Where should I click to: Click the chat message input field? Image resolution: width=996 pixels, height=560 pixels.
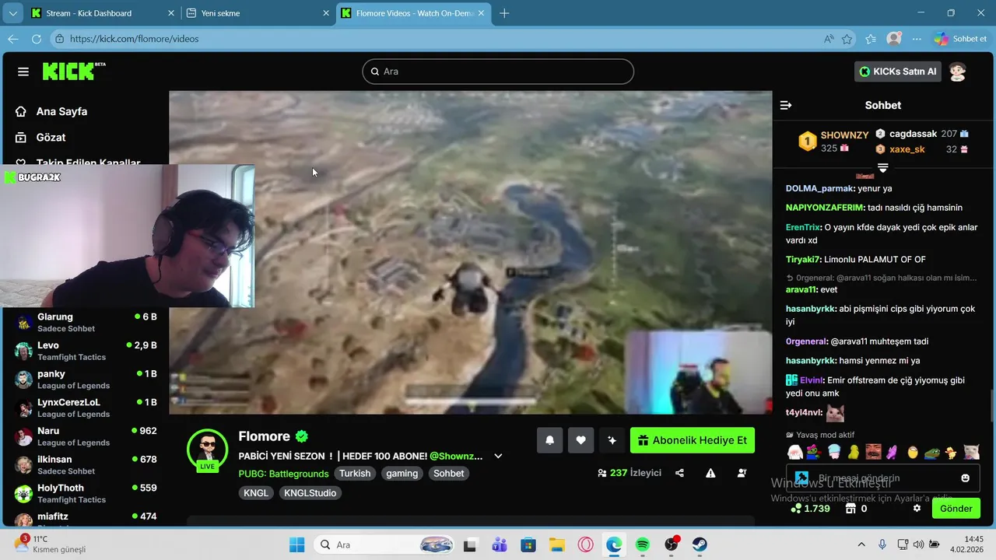883,478
